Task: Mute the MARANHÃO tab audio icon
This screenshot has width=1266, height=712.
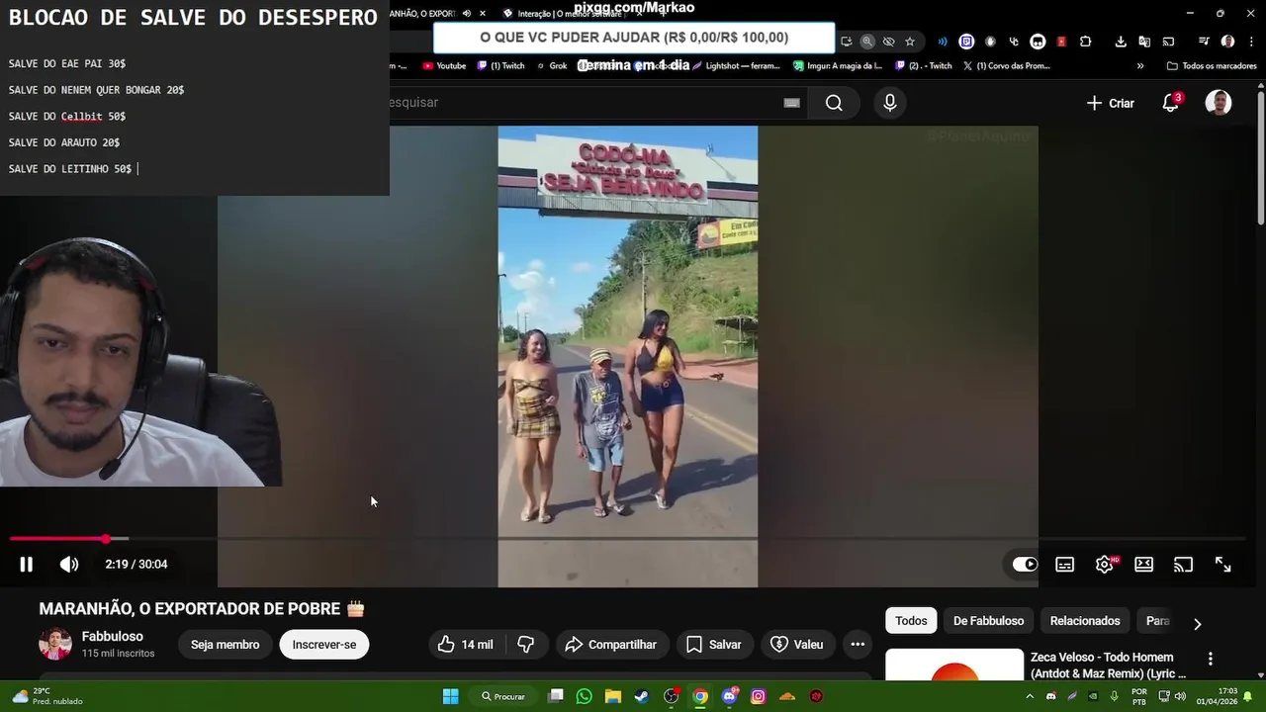Action: click(467, 14)
